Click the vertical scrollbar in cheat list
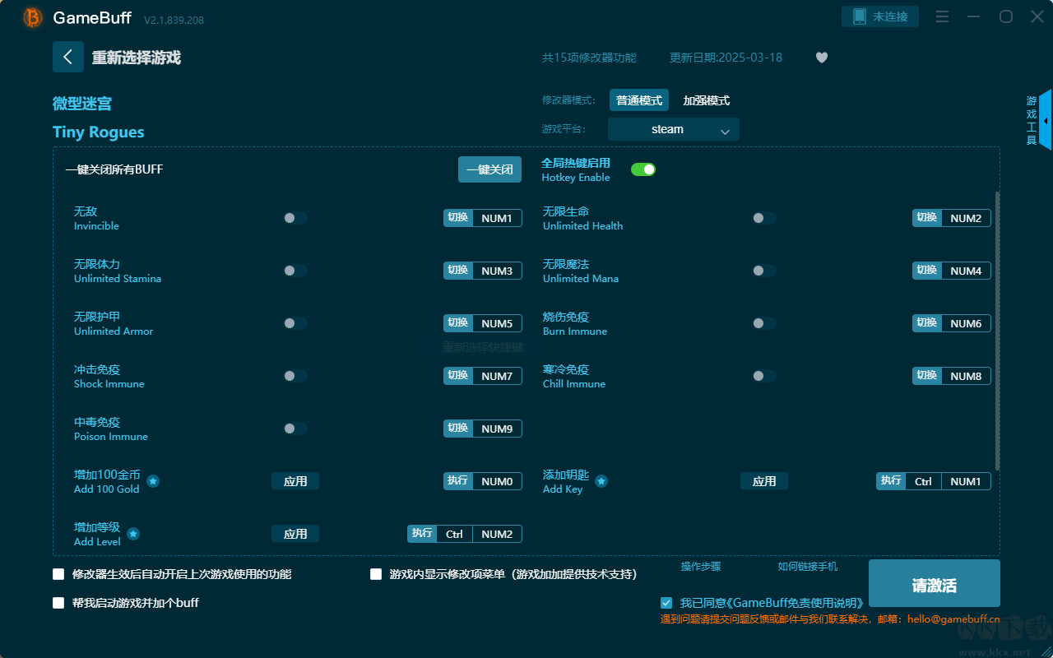The height and width of the screenshot is (658, 1053). pyautogui.click(x=997, y=329)
